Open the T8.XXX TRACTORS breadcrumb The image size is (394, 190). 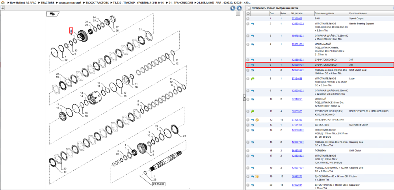point(98,2)
